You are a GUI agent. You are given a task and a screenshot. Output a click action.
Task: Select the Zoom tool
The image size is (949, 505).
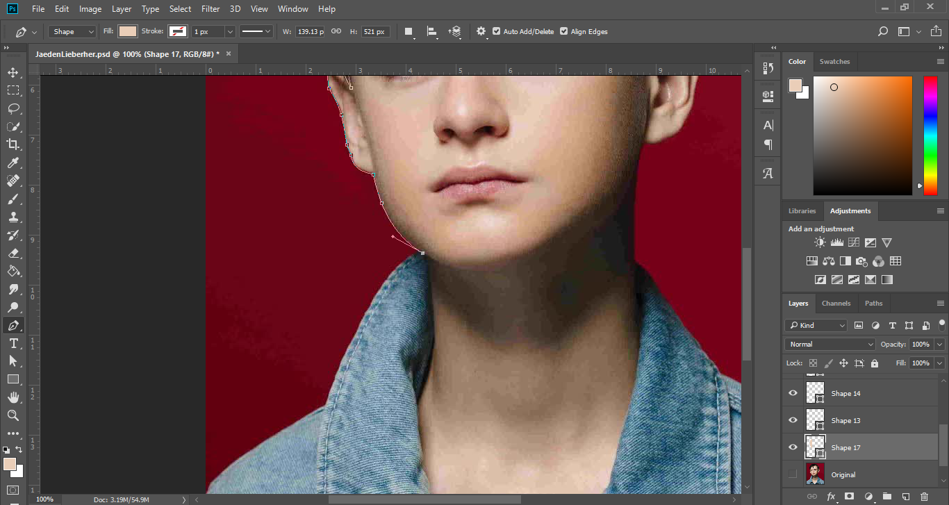13,415
